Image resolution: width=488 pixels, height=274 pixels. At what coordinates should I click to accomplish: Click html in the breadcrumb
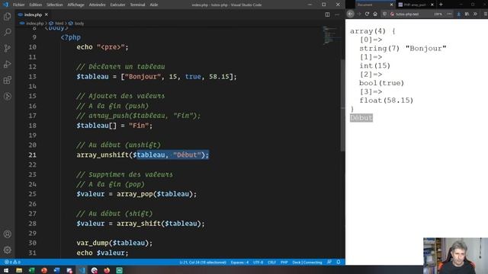[59, 24]
